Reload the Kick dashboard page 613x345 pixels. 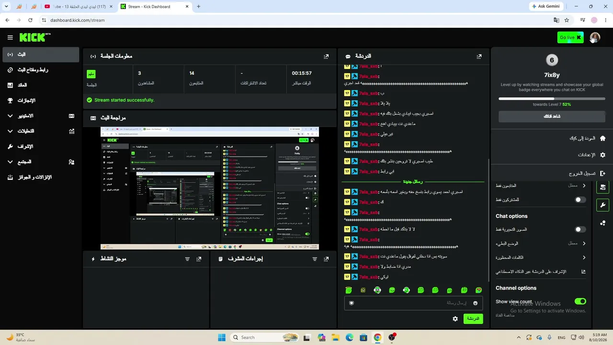click(x=30, y=20)
